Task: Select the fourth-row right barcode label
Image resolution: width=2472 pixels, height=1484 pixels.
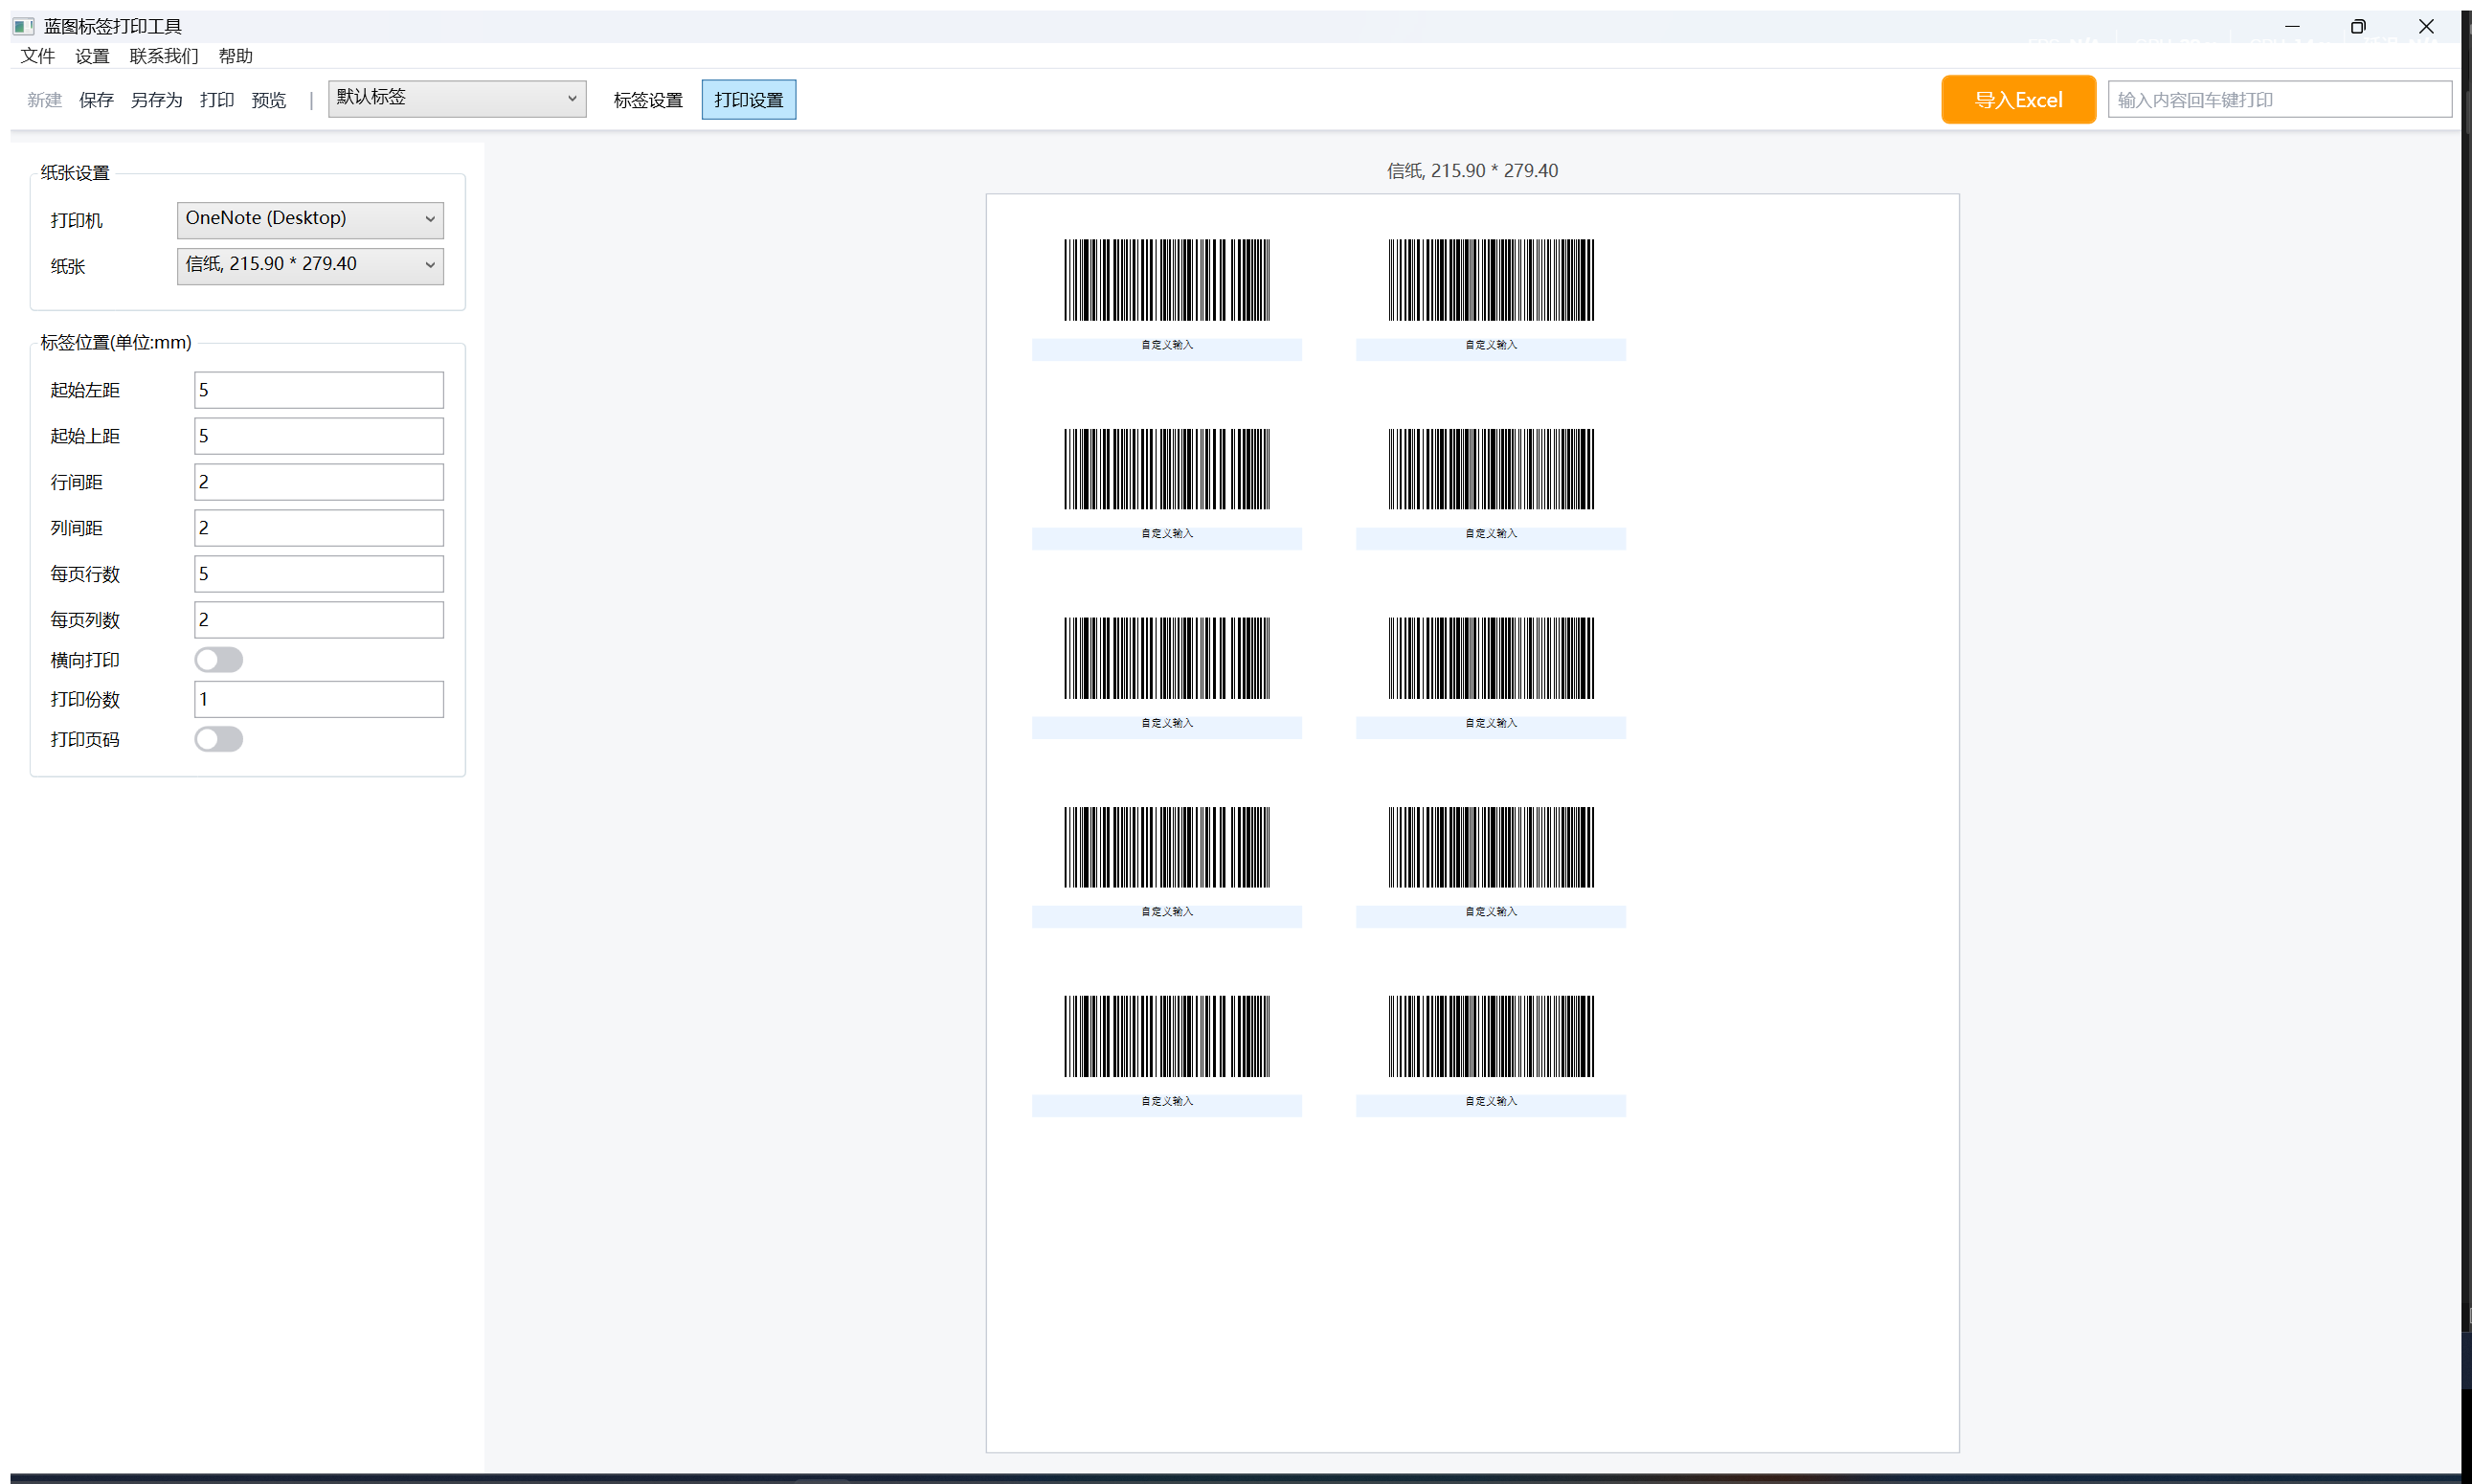Action: pos(1491,866)
